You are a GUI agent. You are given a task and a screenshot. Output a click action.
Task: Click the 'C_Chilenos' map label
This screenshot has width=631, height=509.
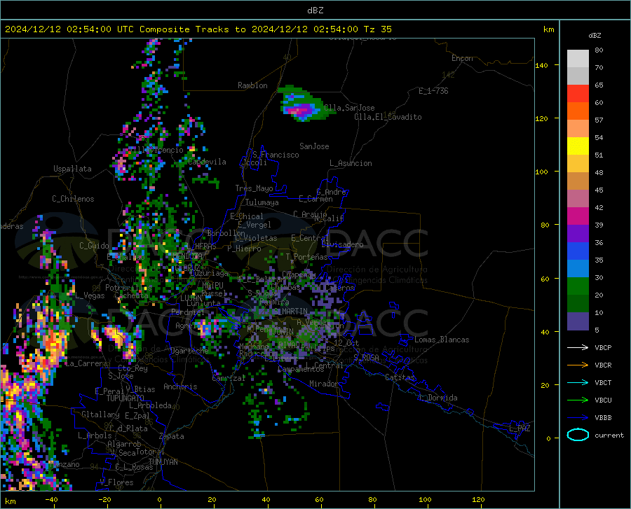coord(73,199)
